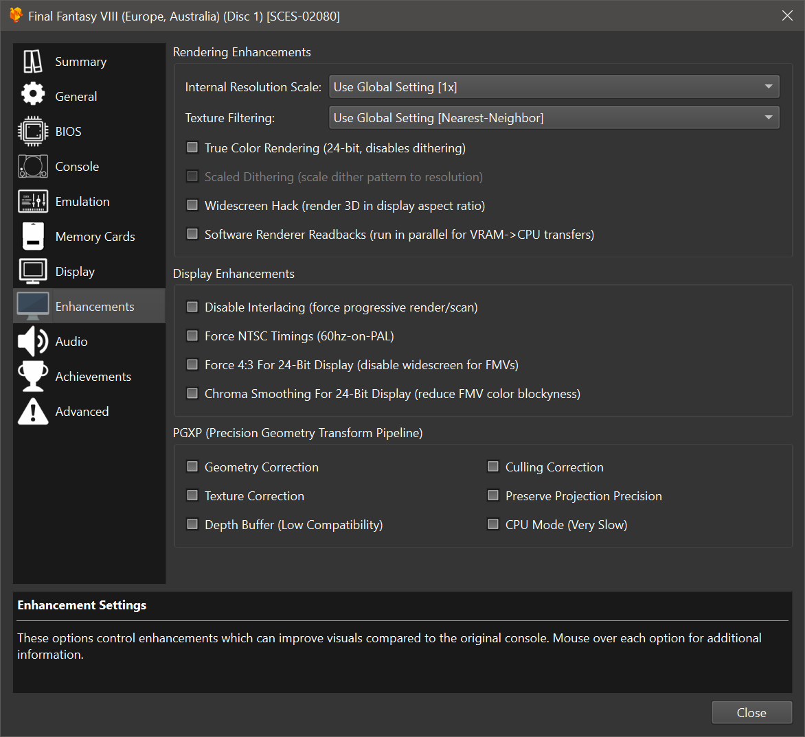This screenshot has height=737, width=805.
Task: Click the Internal Resolution Scale label
Action: (253, 87)
